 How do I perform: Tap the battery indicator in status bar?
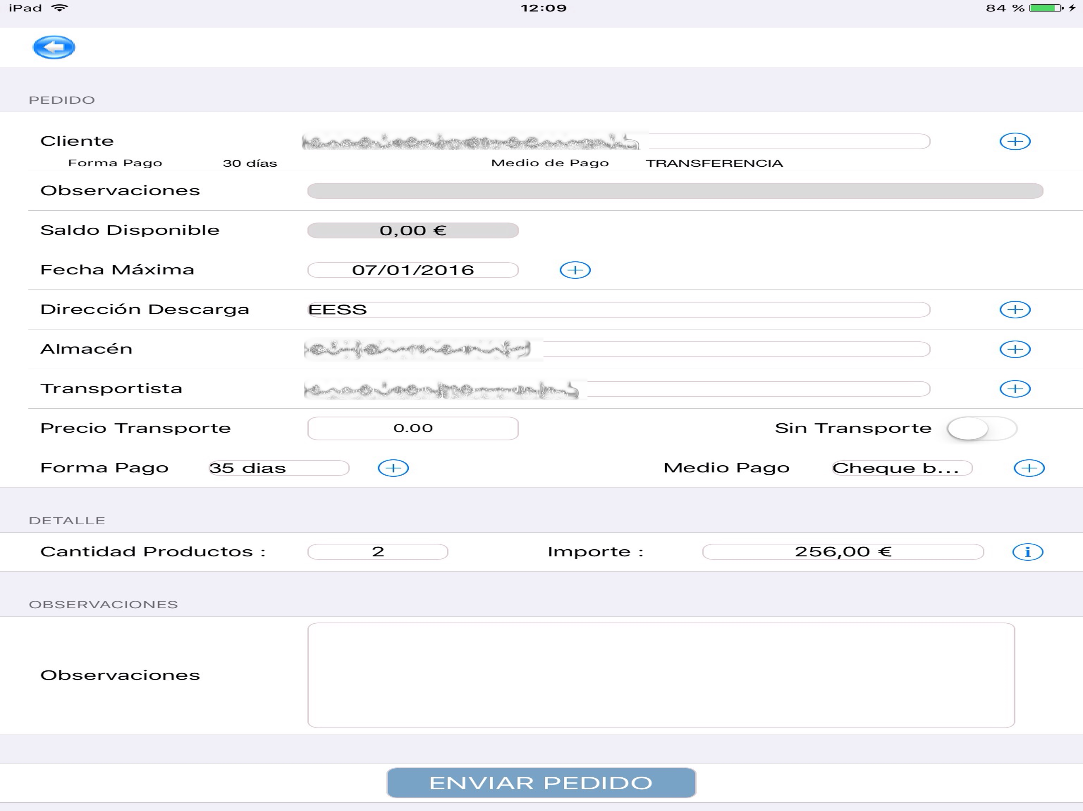coord(1047,8)
